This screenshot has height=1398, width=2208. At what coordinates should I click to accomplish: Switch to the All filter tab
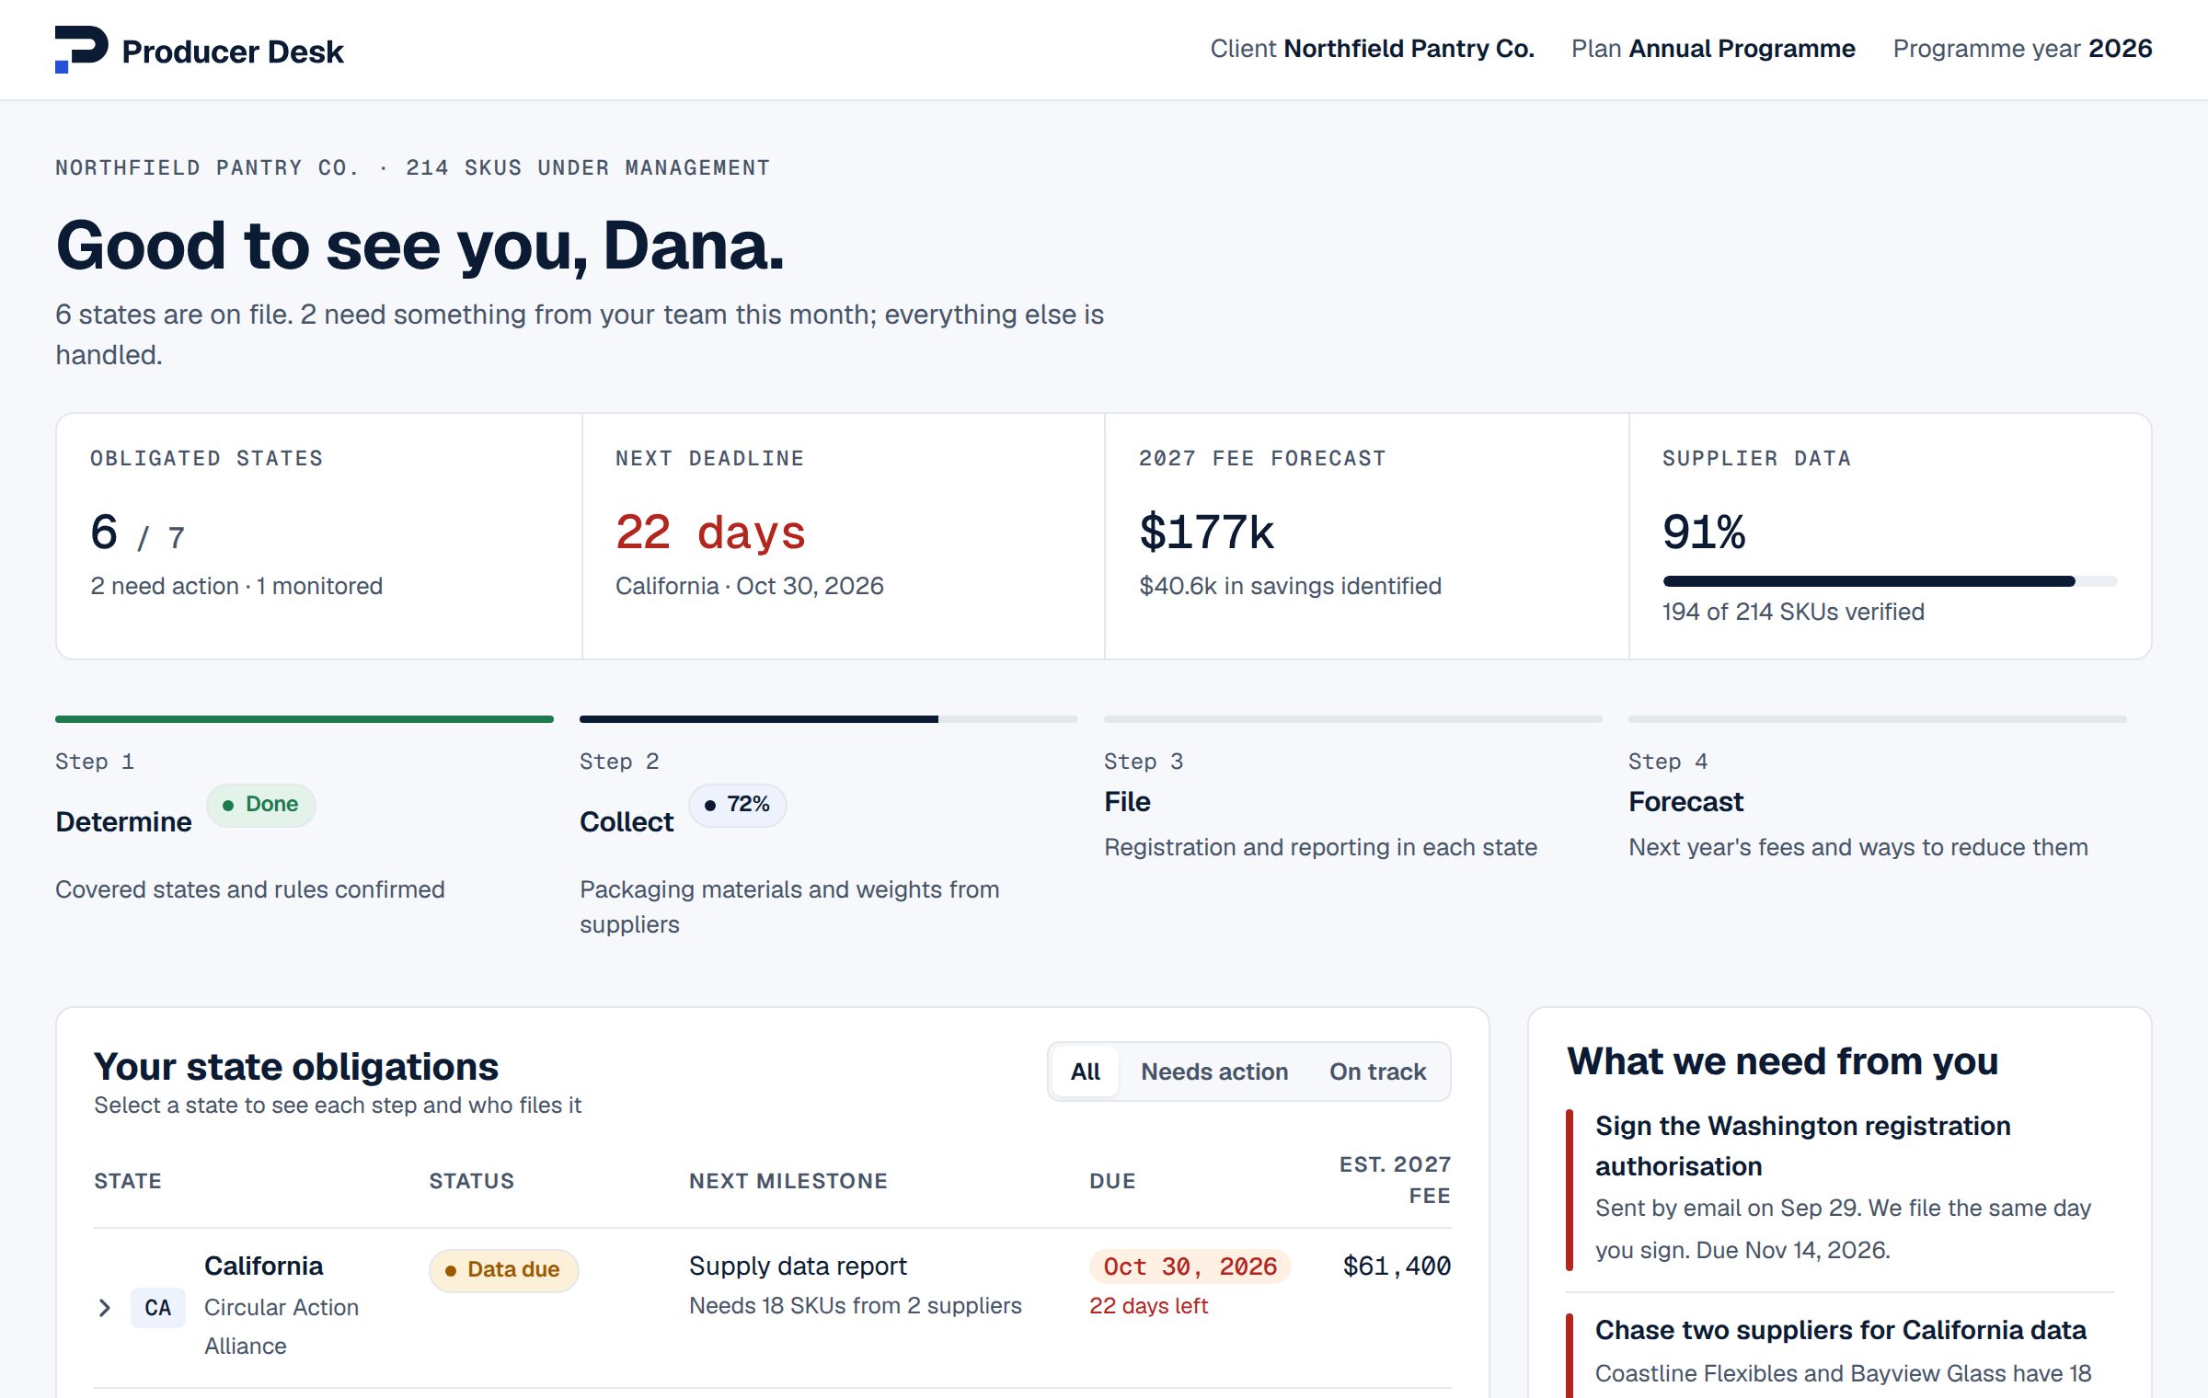1086,1071
